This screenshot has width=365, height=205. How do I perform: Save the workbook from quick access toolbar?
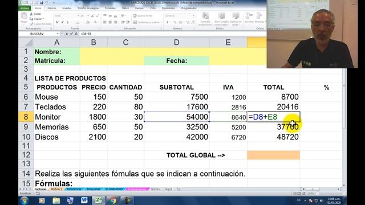42,2
